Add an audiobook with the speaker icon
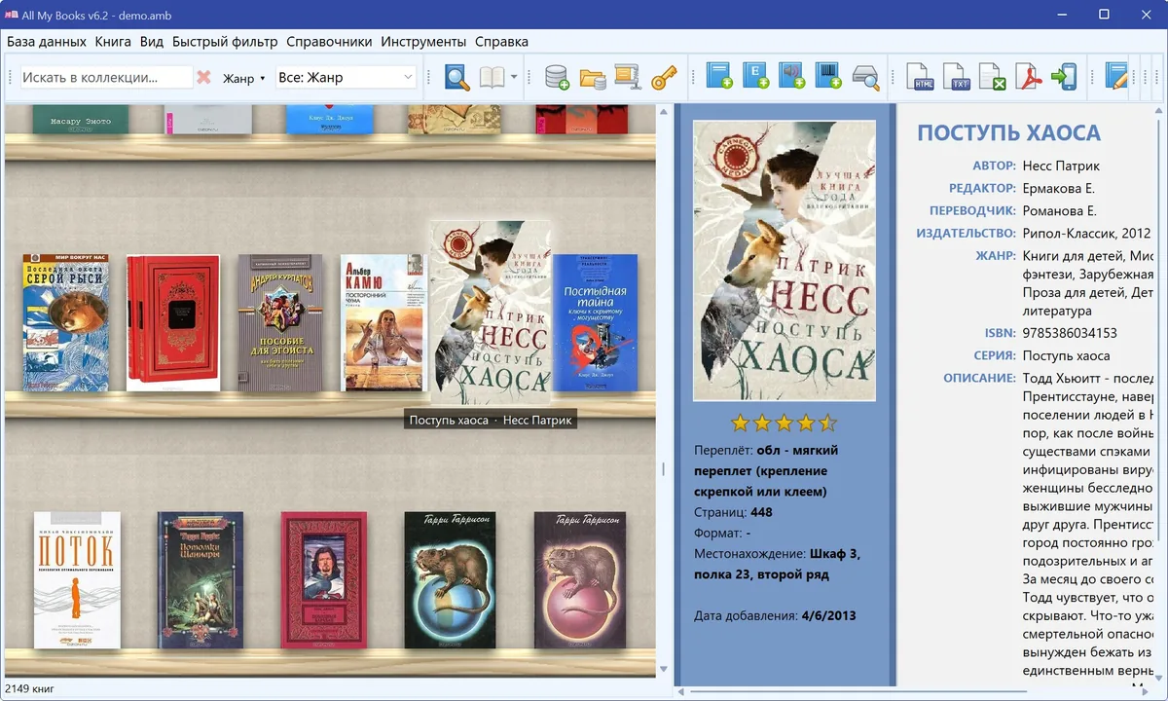Screen dimensions: 1168x701 pyautogui.click(x=791, y=77)
